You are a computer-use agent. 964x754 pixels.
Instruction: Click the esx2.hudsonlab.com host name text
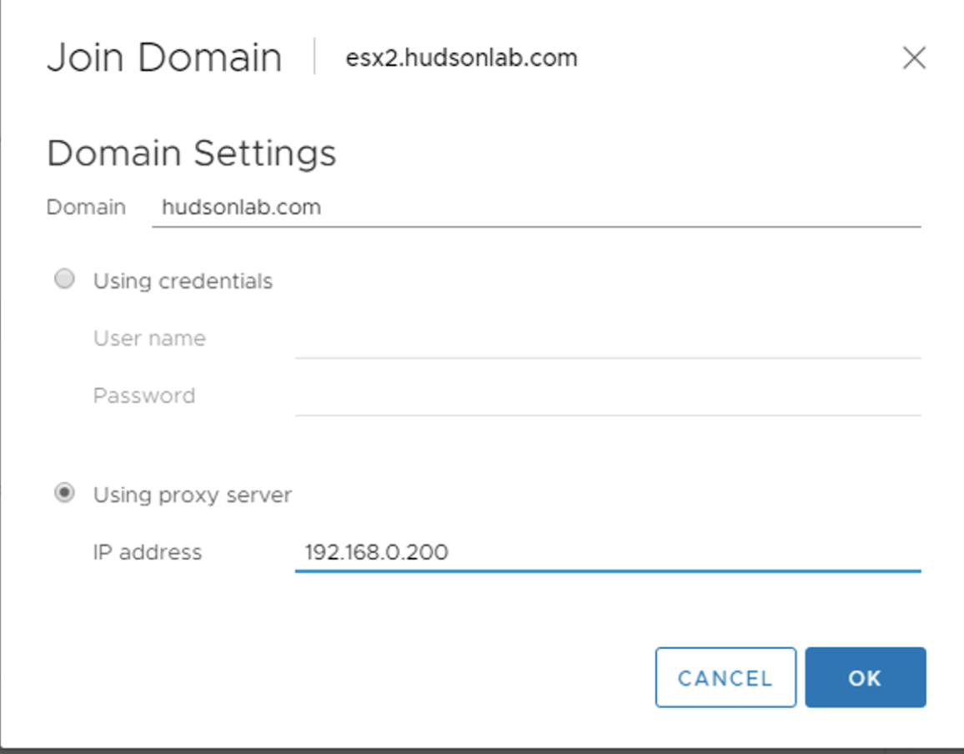pos(462,58)
